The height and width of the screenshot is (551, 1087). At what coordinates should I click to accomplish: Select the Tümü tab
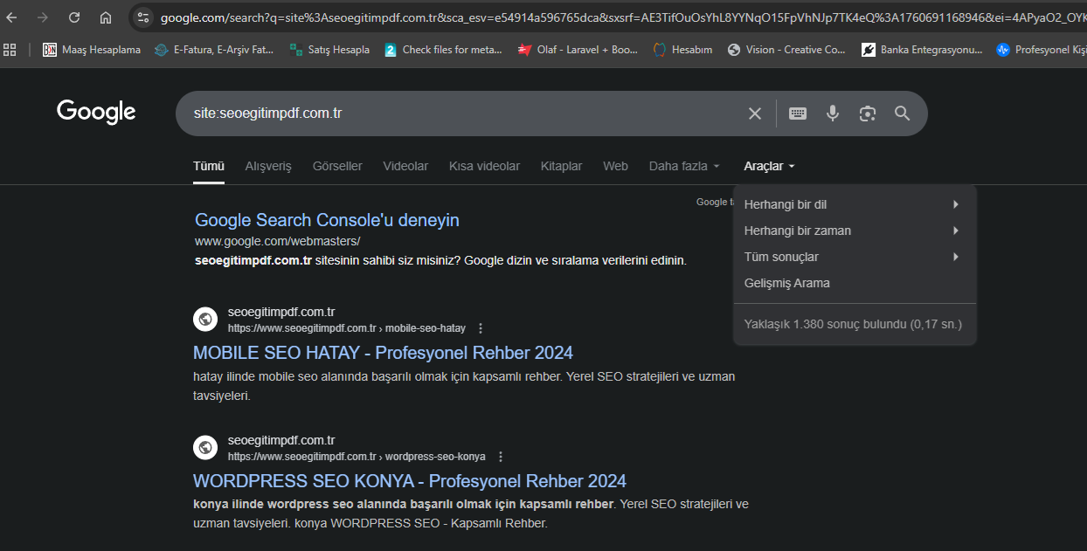point(209,166)
